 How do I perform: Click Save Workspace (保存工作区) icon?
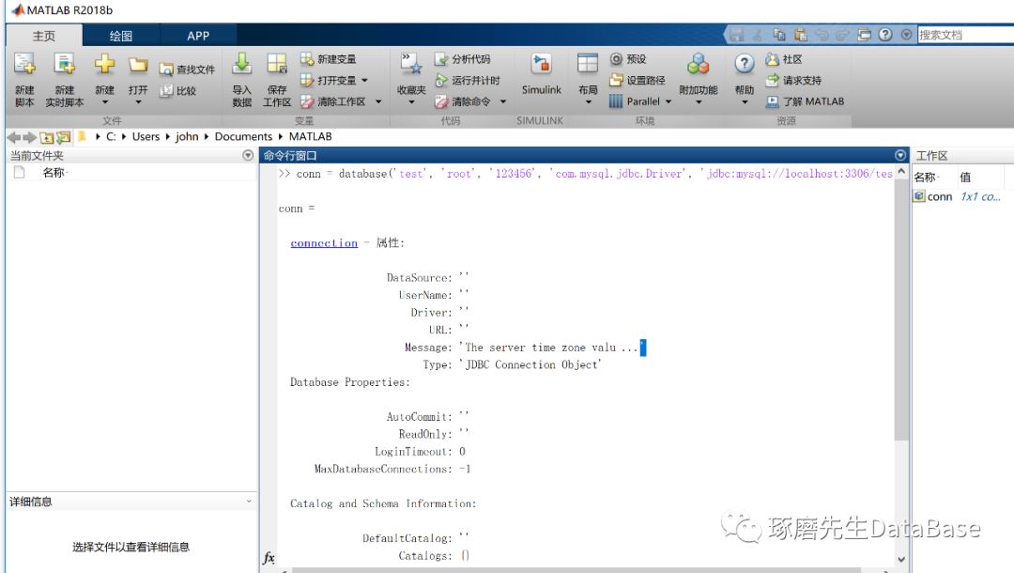click(x=277, y=64)
